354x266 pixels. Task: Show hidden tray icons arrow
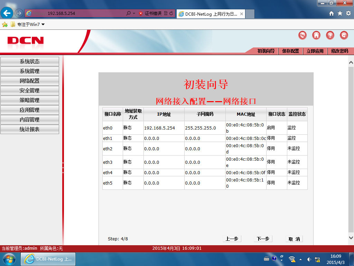click(x=300, y=259)
